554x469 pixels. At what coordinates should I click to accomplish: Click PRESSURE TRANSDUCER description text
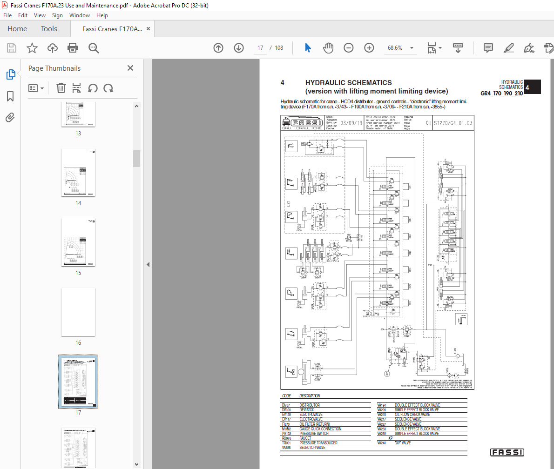318,443
